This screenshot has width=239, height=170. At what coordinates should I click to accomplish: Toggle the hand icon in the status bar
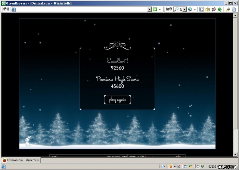pyautogui.click(x=198, y=167)
